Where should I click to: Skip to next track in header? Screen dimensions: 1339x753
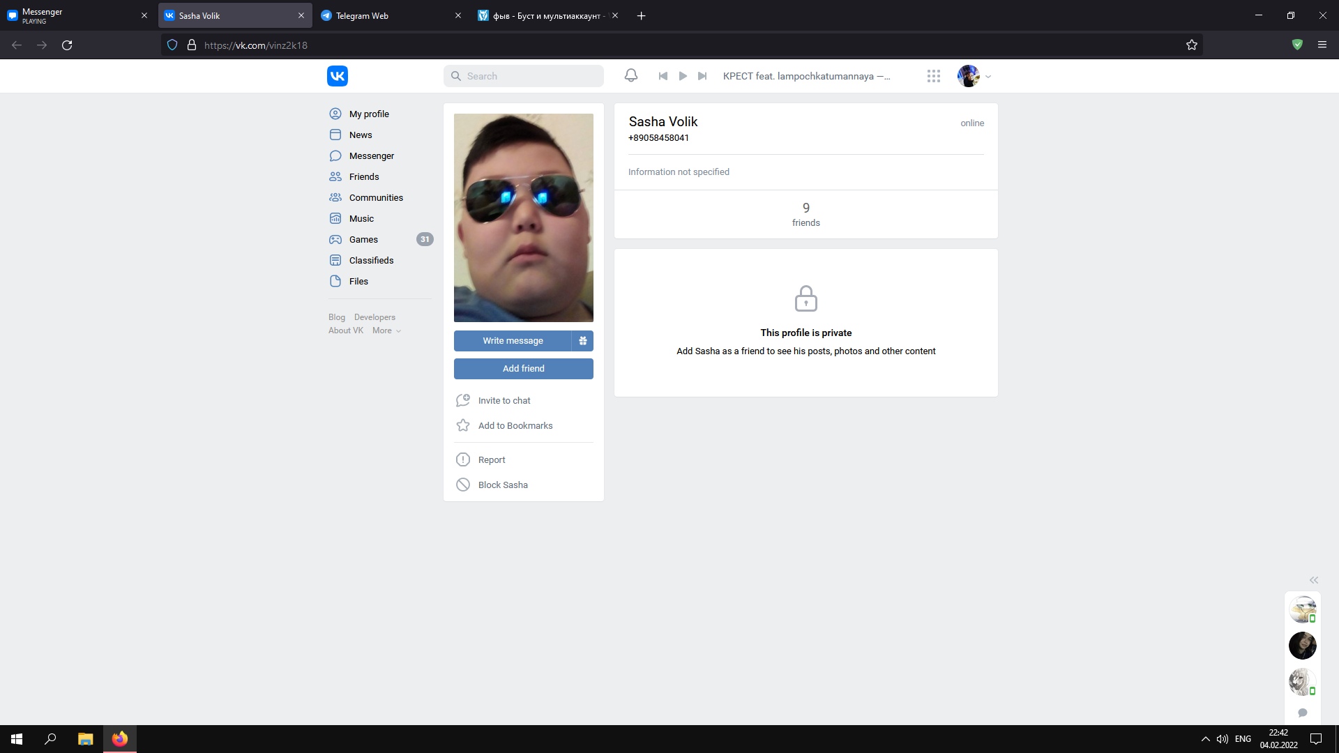(x=702, y=76)
